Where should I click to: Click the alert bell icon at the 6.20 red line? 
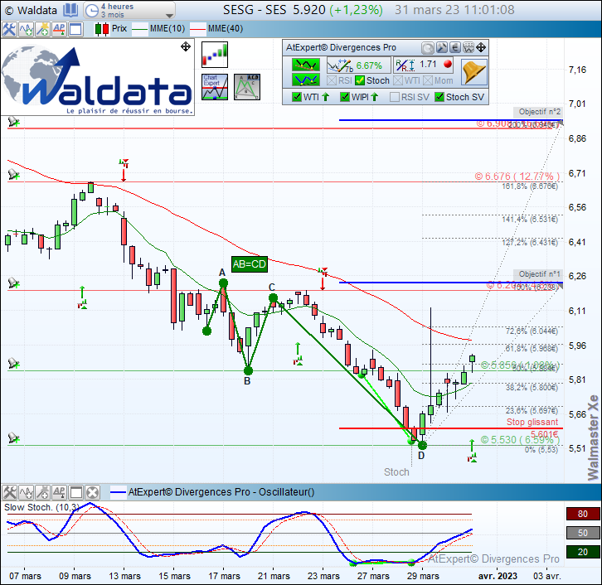point(14,283)
